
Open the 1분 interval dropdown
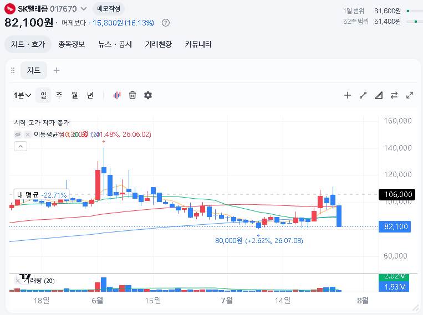point(22,95)
